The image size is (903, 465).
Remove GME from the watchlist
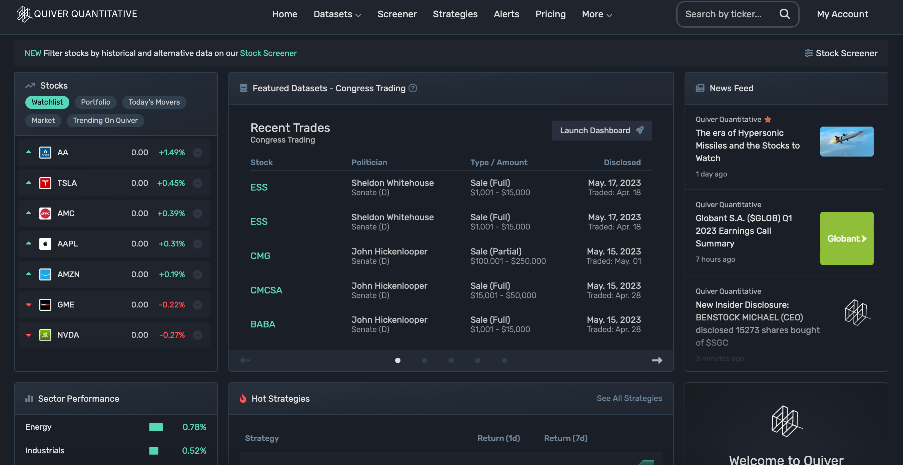[x=197, y=305]
